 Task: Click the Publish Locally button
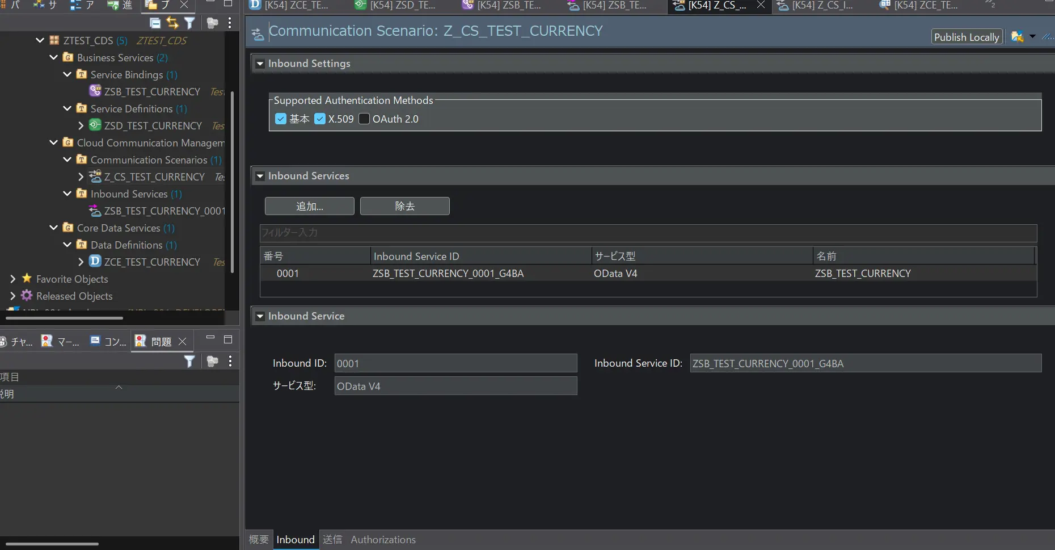coord(967,37)
